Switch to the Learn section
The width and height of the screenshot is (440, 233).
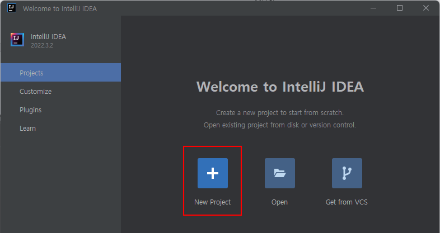(x=60, y=129)
